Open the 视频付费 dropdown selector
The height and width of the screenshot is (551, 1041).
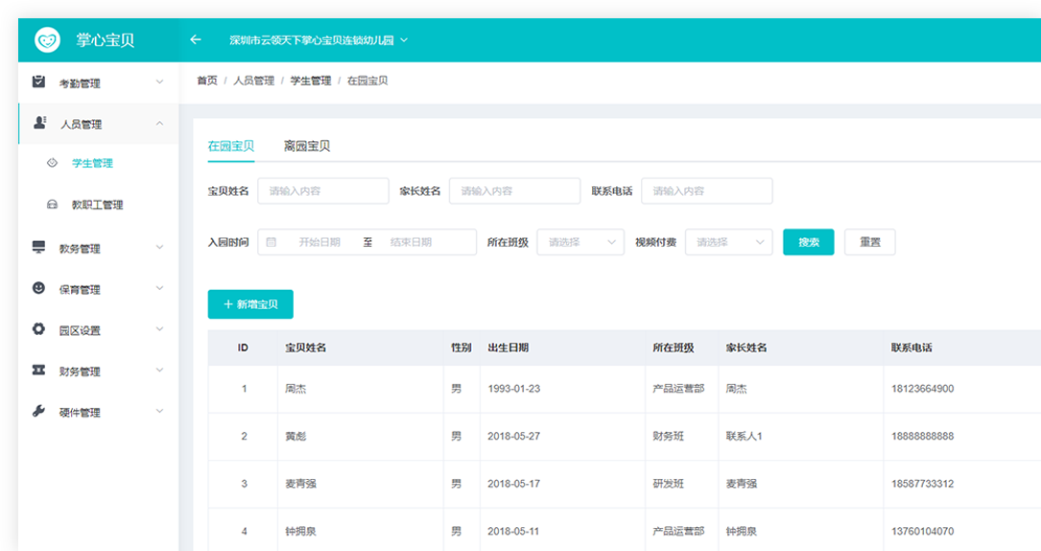click(728, 242)
